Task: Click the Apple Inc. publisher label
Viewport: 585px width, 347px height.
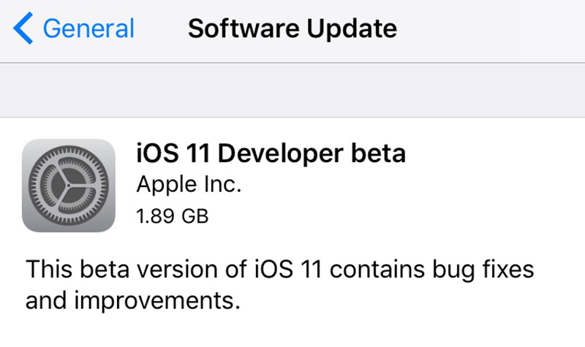Action: tap(189, 186)
